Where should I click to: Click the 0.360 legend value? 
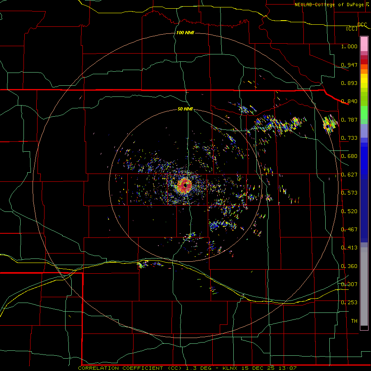click(x=349, y=266)
